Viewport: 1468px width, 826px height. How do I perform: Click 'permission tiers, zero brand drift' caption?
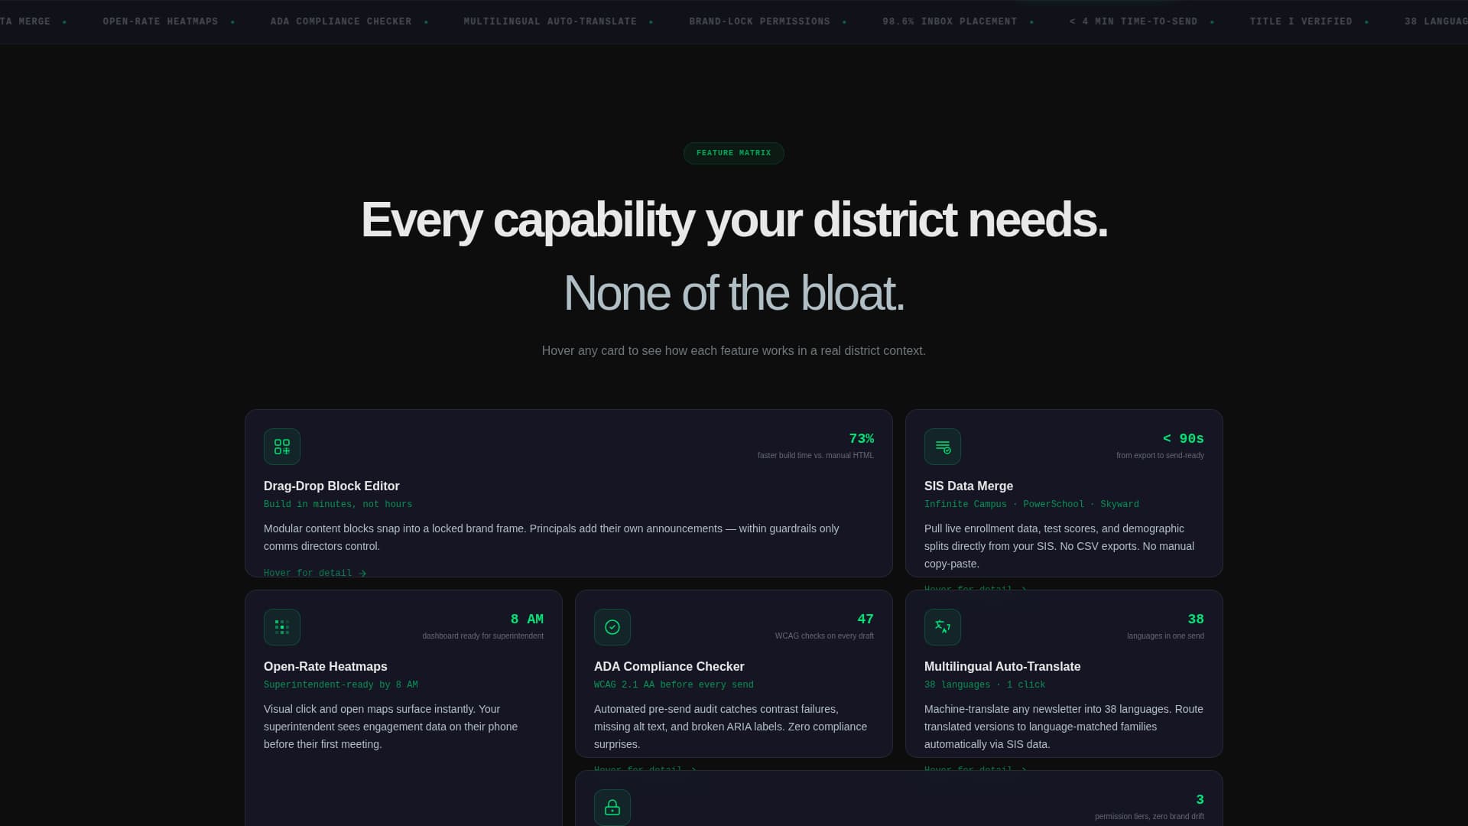pos(1149,817)
